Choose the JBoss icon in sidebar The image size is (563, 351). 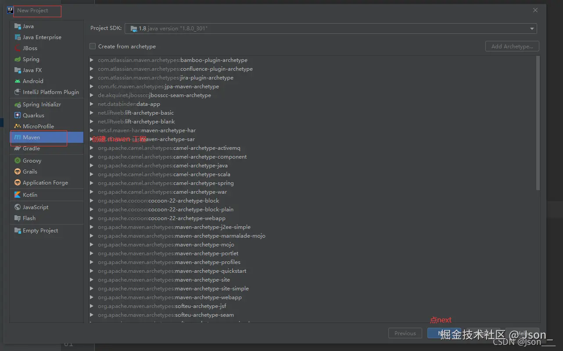point(18,48)
